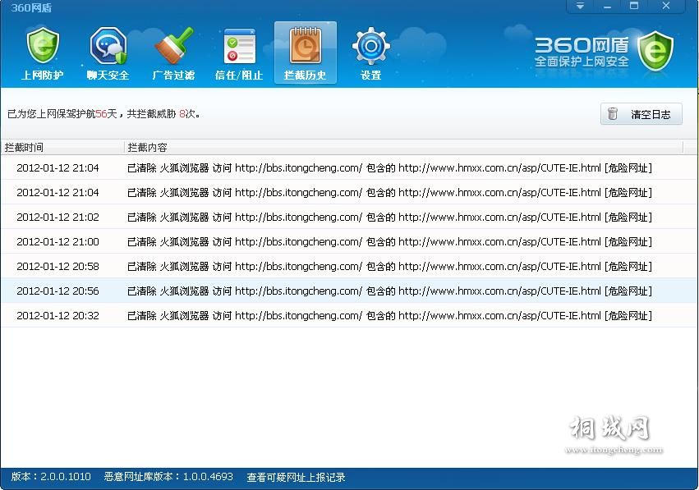699x490 pixels.
Task: Click the 360网盾 logo shield at top right
Action: click(x=655, y=51)
